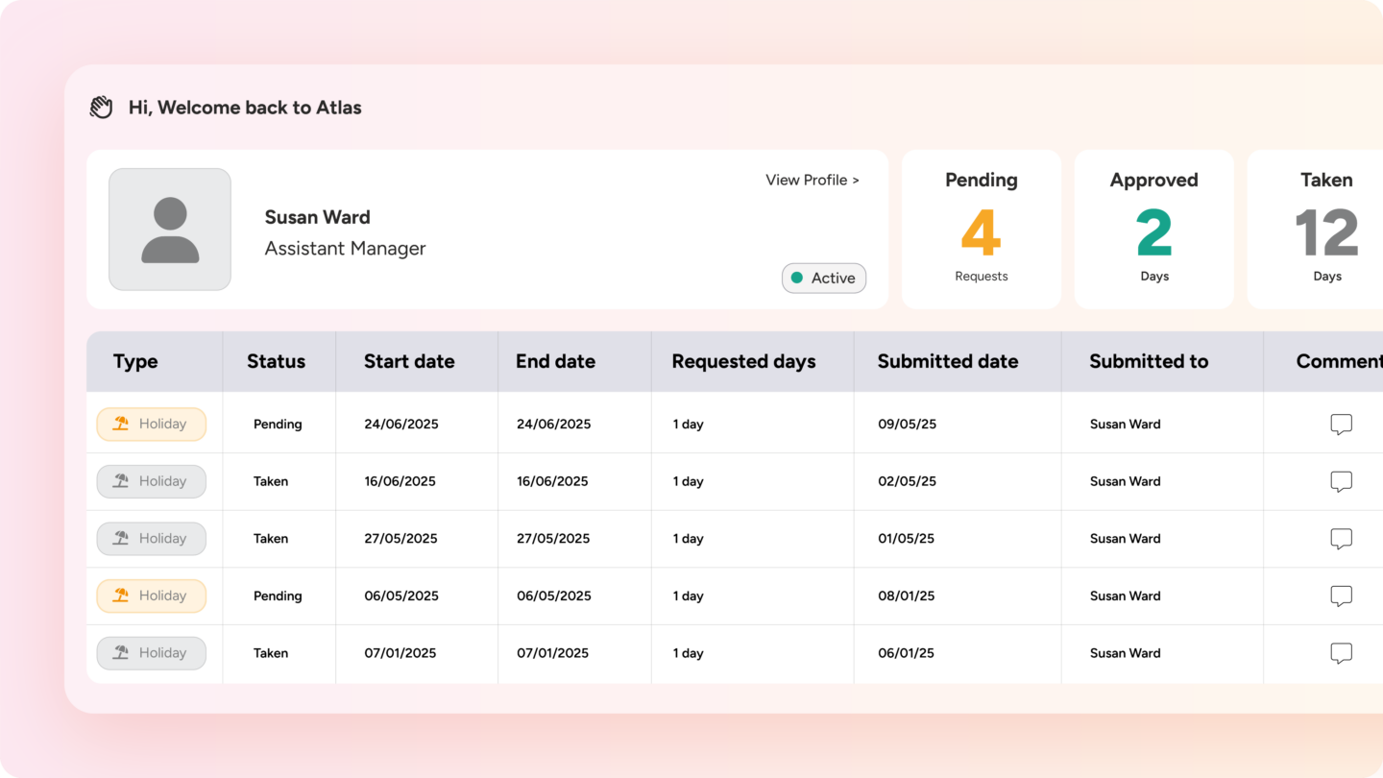1383x778 pixels.
Task: Open comment icon for 16/06/2025 holiday row
Action: (x=1341, y=481)
